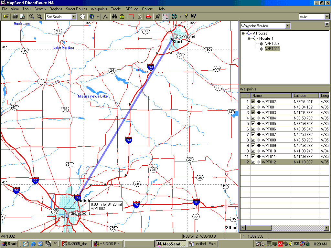Open Internet Explorer from quick launch
331x248 pixels.
click(33, 244)
